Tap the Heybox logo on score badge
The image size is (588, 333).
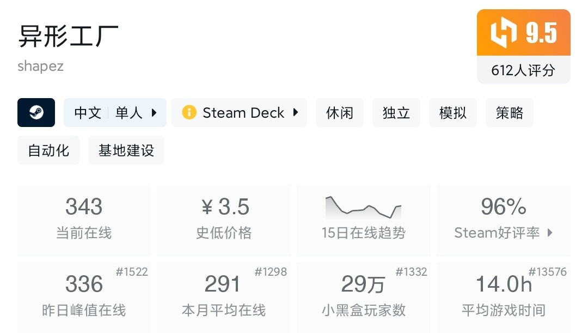click(x=504, y=32)
